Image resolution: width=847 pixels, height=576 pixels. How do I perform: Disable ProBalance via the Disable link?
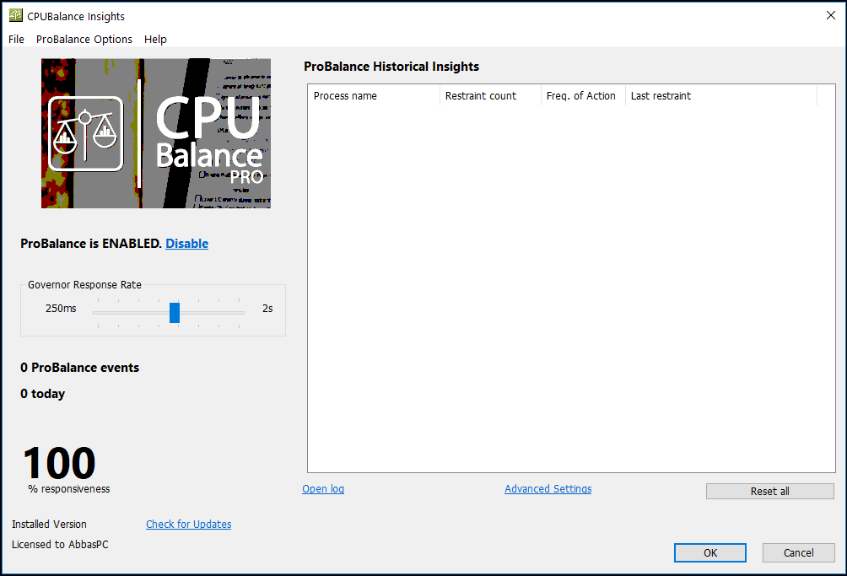(x=186, y=244)
